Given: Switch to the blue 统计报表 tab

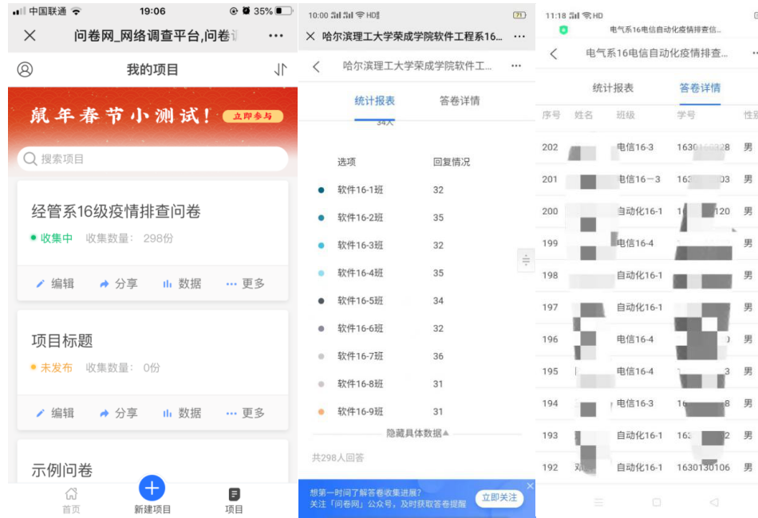Looking at the screenshot, I should point(374,101).
